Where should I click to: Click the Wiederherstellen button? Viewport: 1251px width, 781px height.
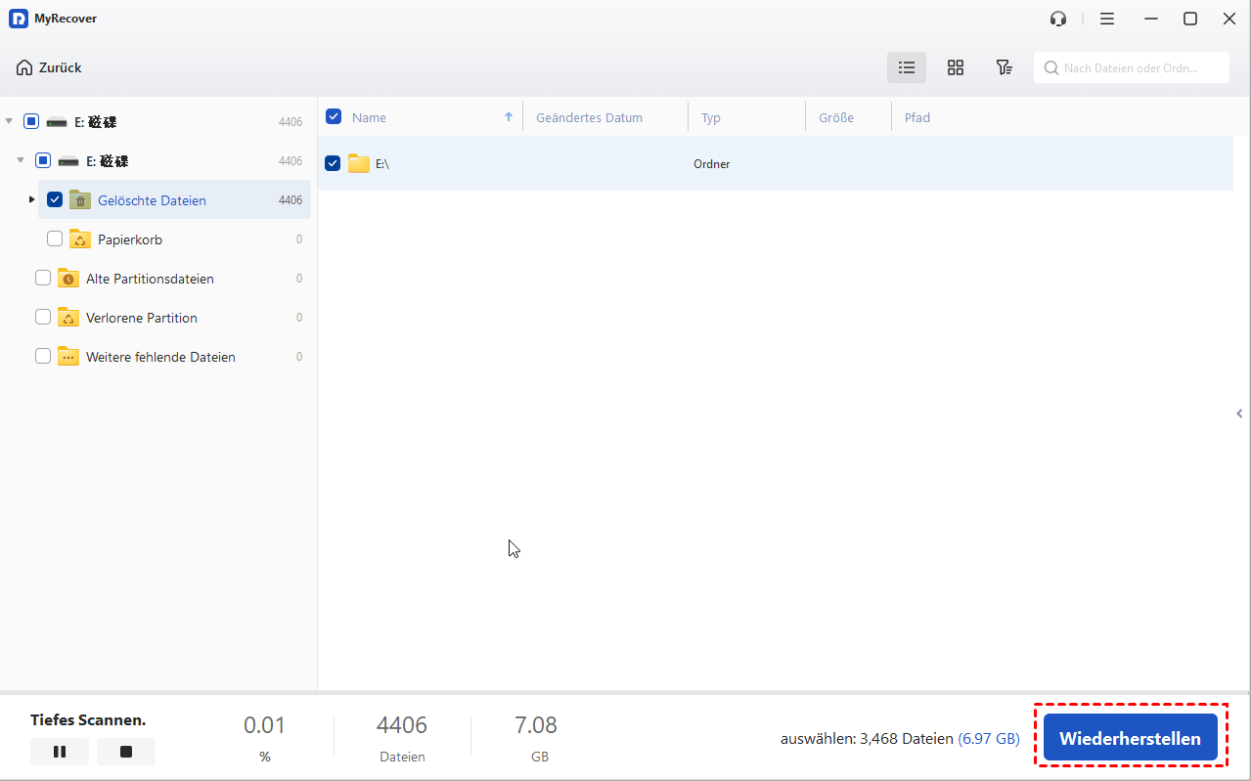(1130, 738)
